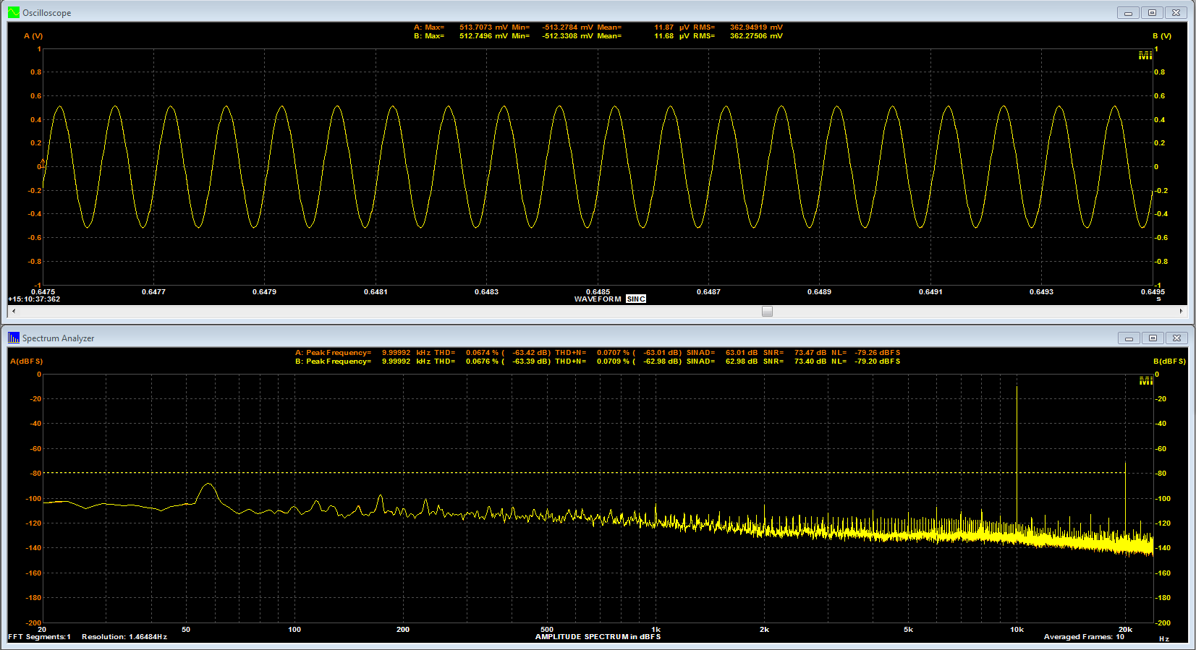
Task: Click the Averaged Frames: 10 text
Action: [1084, 636]
